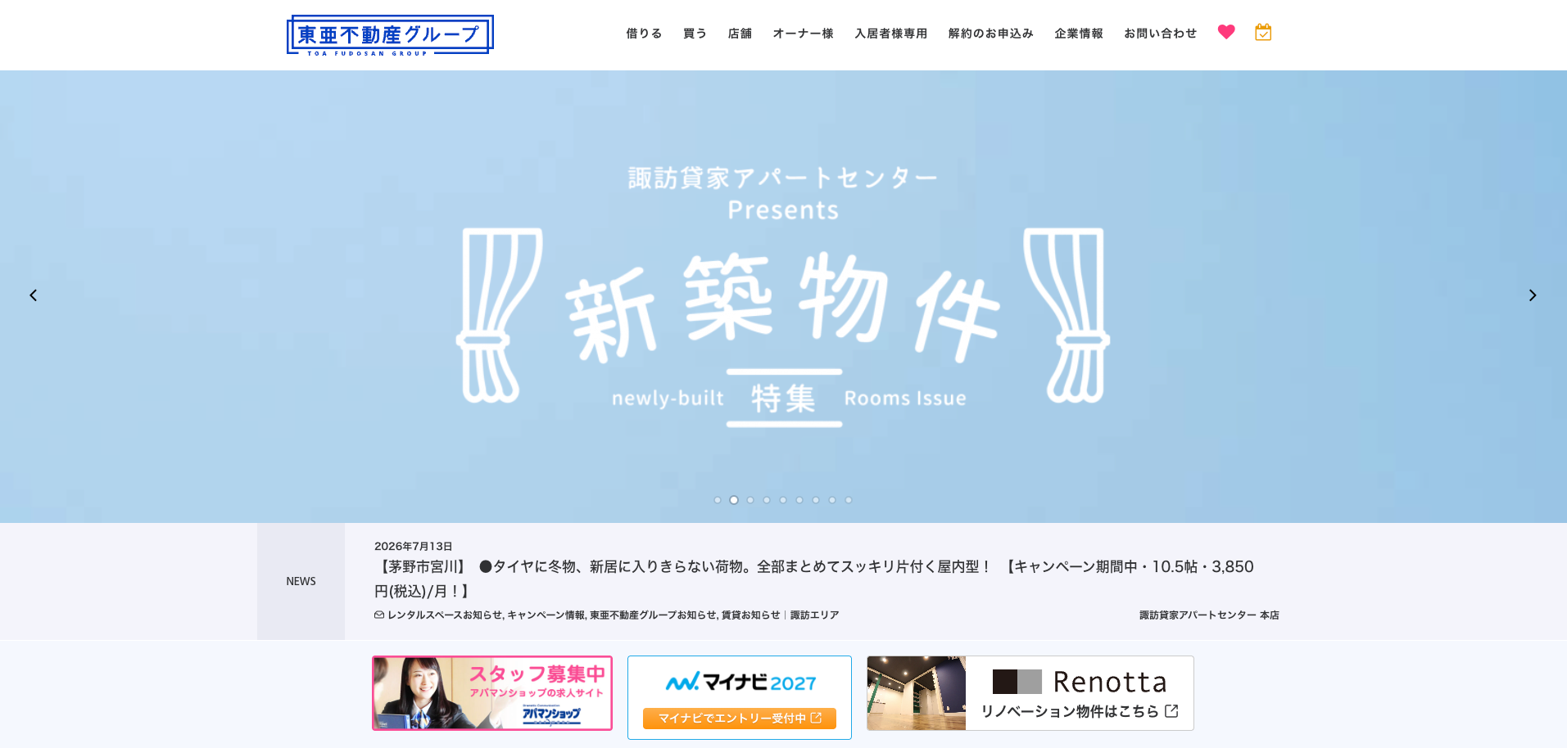The width and height of the screenshot is (1567, 748).
Task: Open the 借りる menu
Action: tap(644, 34)
